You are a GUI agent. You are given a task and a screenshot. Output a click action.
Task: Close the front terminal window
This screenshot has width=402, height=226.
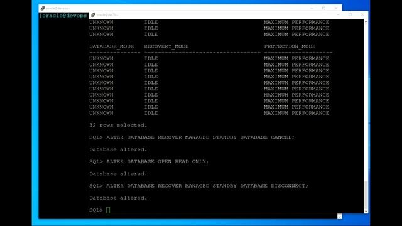[x=362, y=15]
